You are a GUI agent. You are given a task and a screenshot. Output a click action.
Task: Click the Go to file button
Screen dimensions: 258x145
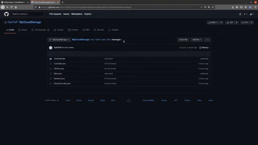click(183, 39)
